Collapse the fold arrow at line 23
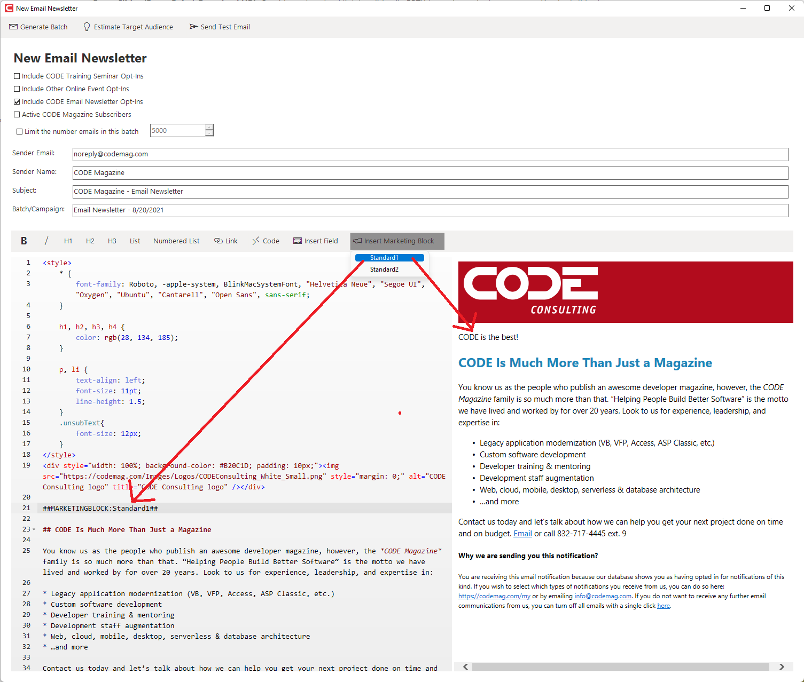 tap(34, 529)
